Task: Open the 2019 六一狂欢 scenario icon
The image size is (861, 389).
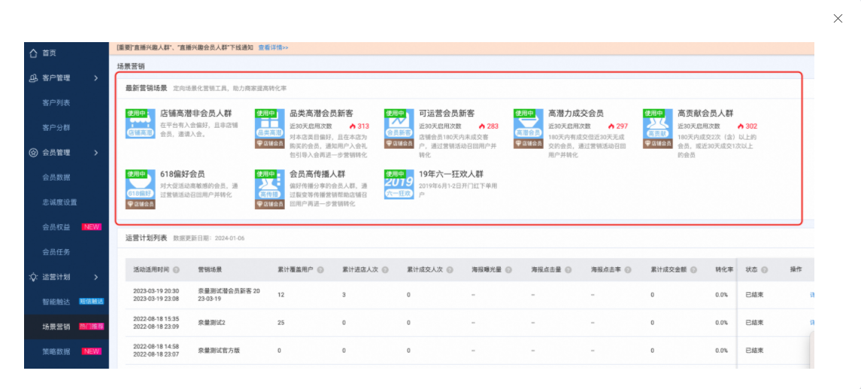Action: click(399, 184)
